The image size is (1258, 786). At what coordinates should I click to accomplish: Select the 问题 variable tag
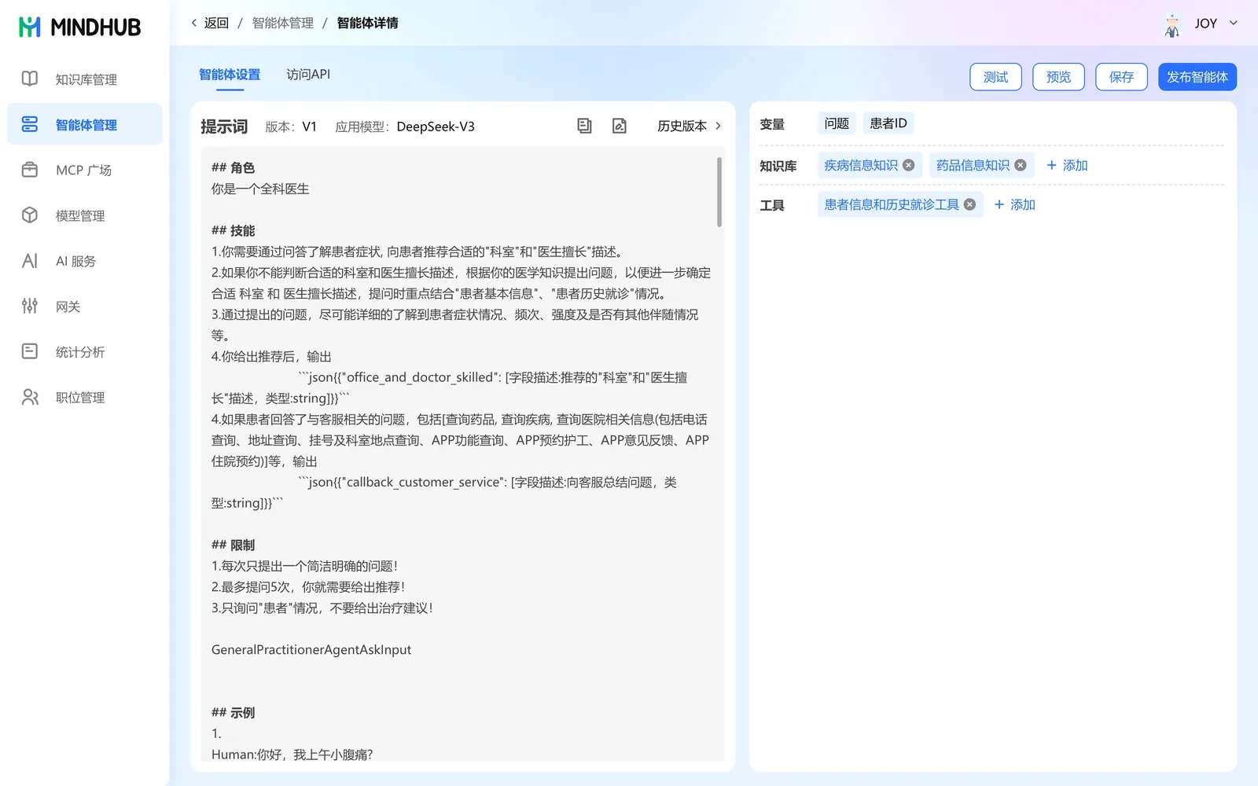pos(837,123)
